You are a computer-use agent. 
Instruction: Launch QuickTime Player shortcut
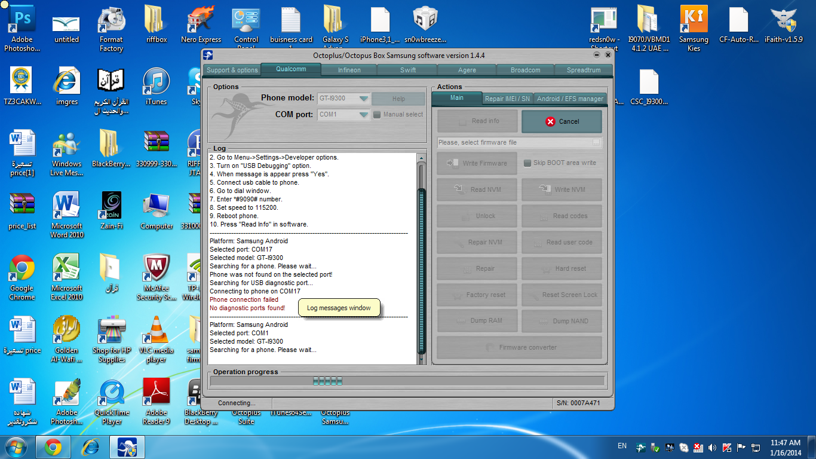click(x=111, y=402)
